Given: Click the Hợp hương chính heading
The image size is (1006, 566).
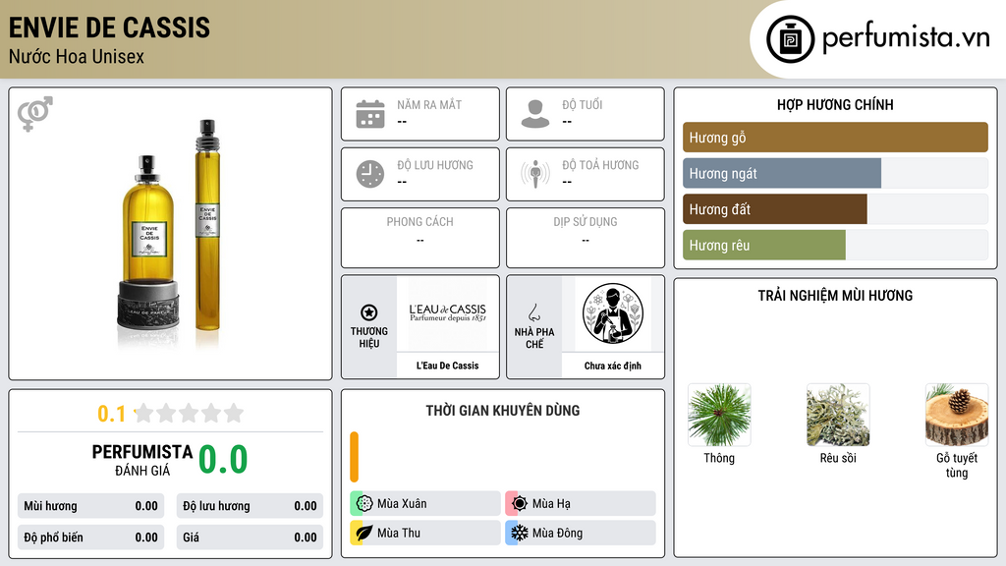Looking at the screenshot, I should pyautogui.click(x=835, y=104).
